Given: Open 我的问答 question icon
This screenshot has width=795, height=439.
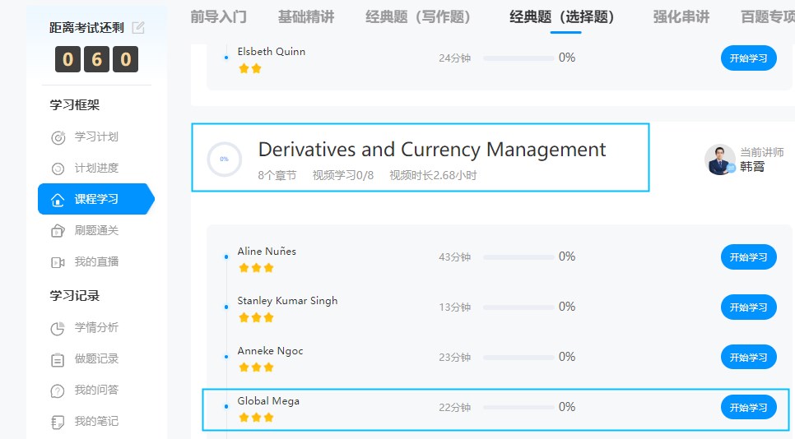Looking at the screenshot, I should click(58, 390).
